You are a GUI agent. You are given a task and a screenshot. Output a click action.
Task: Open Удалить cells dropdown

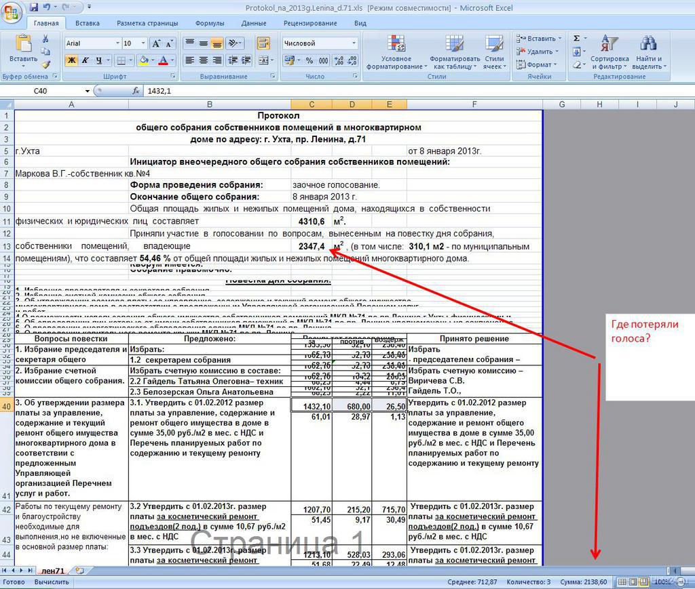pos(537,52)
